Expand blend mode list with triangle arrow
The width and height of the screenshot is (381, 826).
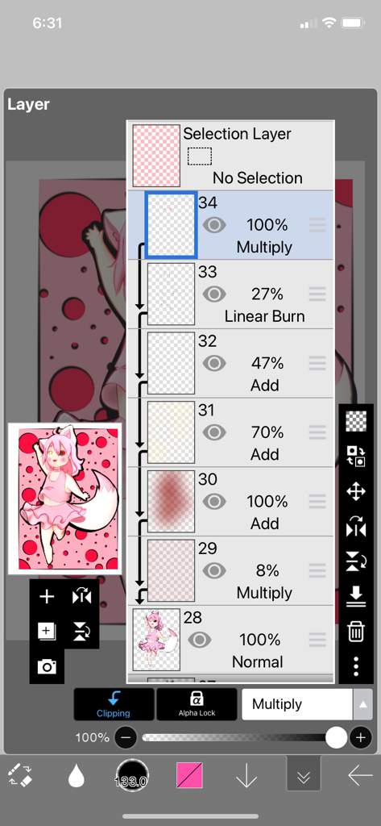point(362,704)
